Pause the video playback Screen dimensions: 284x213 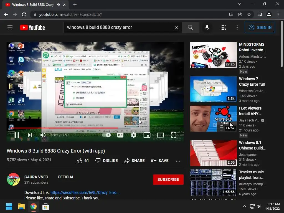[17, 135]
